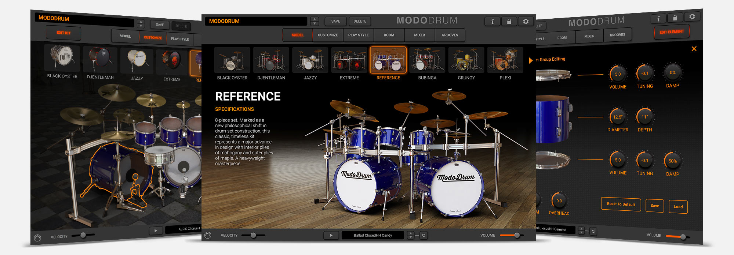734x255 pixels.
Task: Click the Save button in element editor
Action: [x=655, y=206]
